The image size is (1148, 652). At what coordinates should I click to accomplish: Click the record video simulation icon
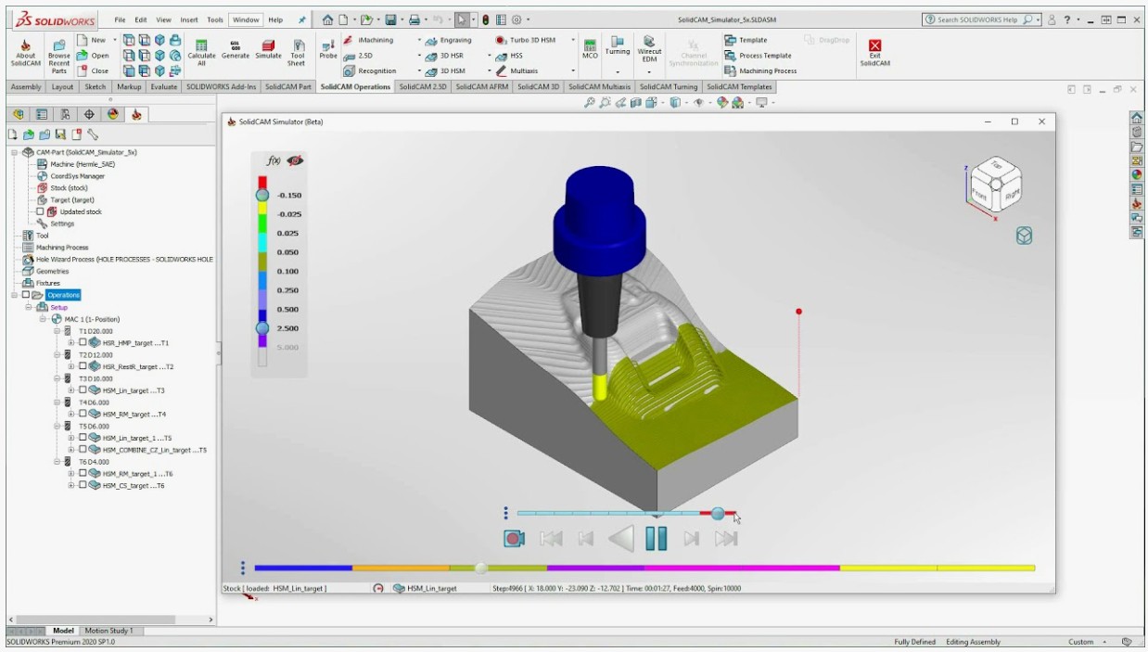coord(514,538)
